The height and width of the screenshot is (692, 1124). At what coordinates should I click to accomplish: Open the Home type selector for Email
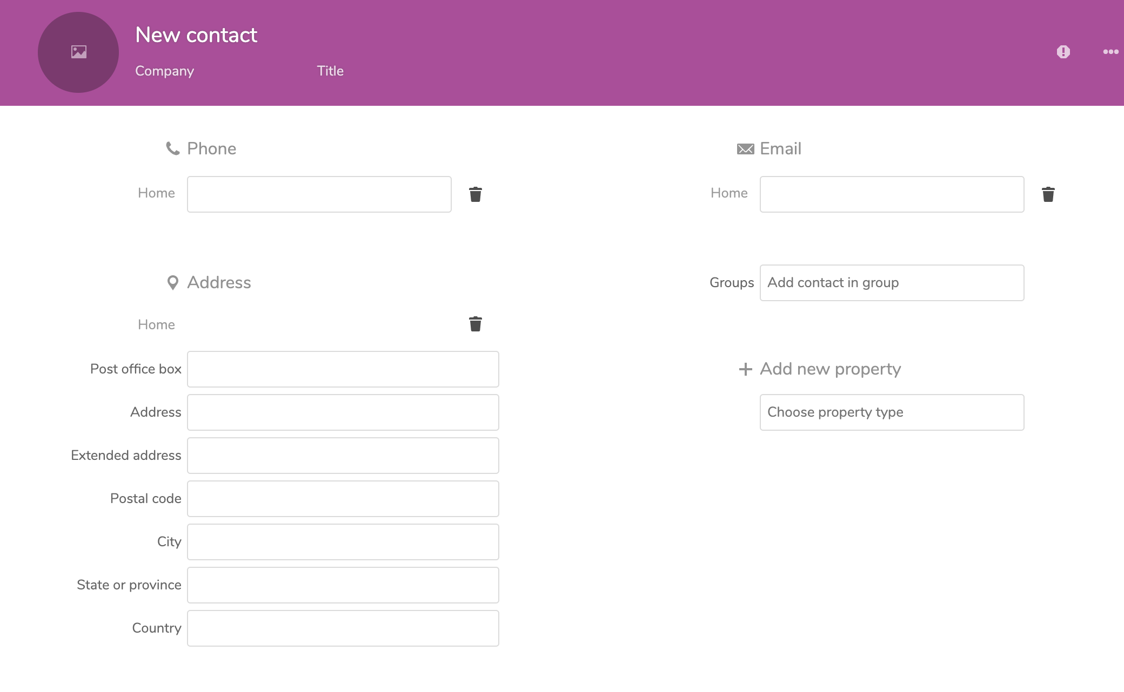click(x=729, y=193)
